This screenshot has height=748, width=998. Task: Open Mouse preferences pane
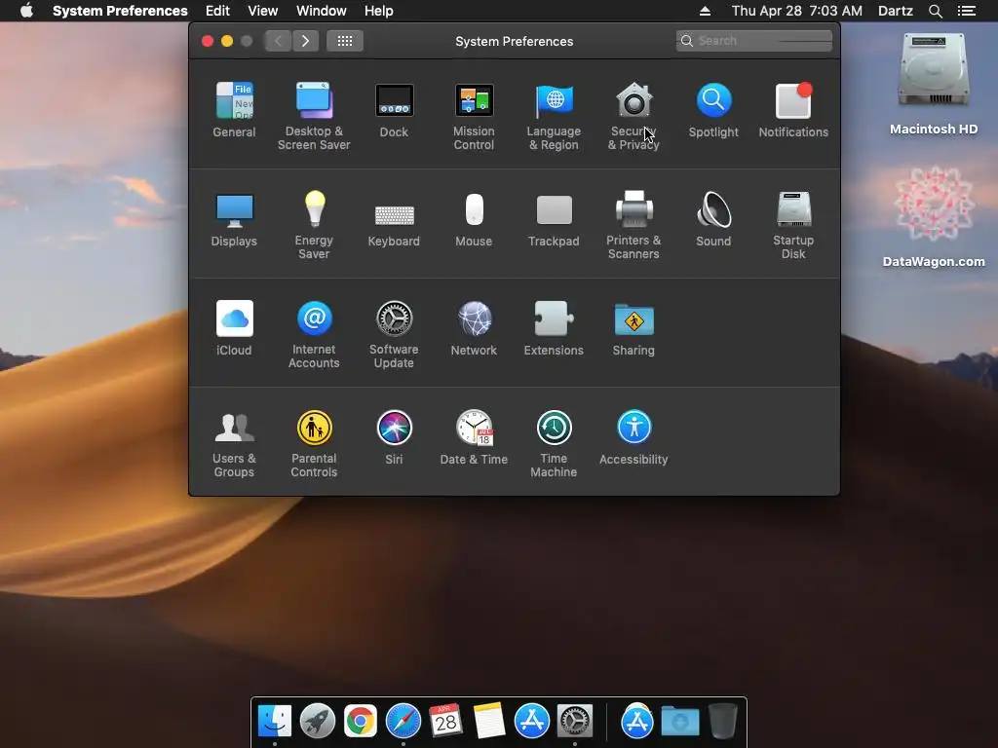(x=475, y=219)
